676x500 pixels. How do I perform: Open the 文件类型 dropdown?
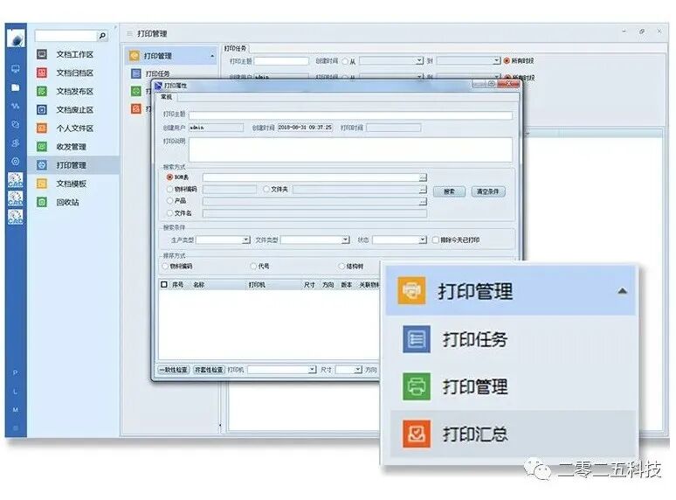click(x=345, y=240)
